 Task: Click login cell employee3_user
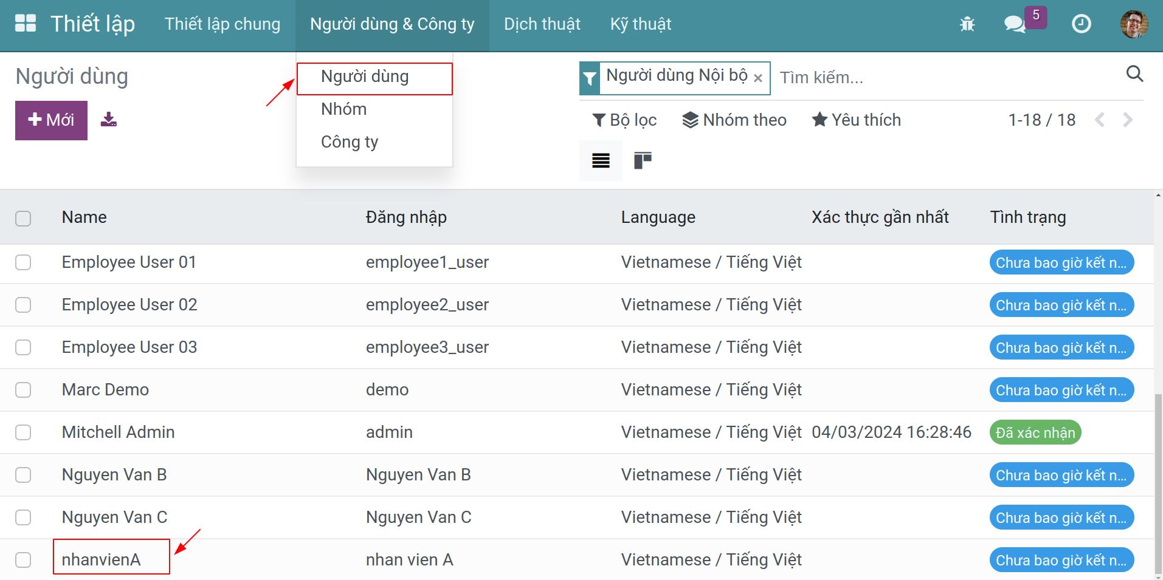[x=427, y=347]
